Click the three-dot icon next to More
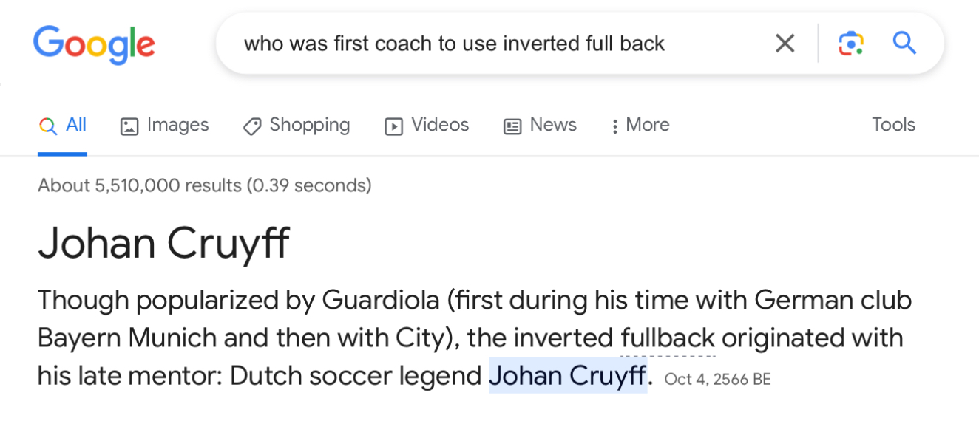Screen dimensions: 979x421 (x=614, y=126)
